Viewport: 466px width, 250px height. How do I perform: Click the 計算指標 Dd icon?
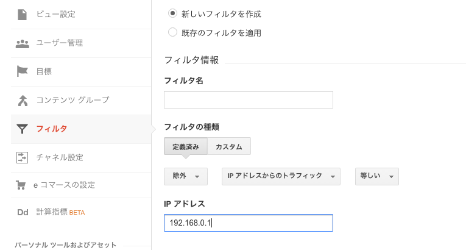pyautogui.click(x=23, y=212)
